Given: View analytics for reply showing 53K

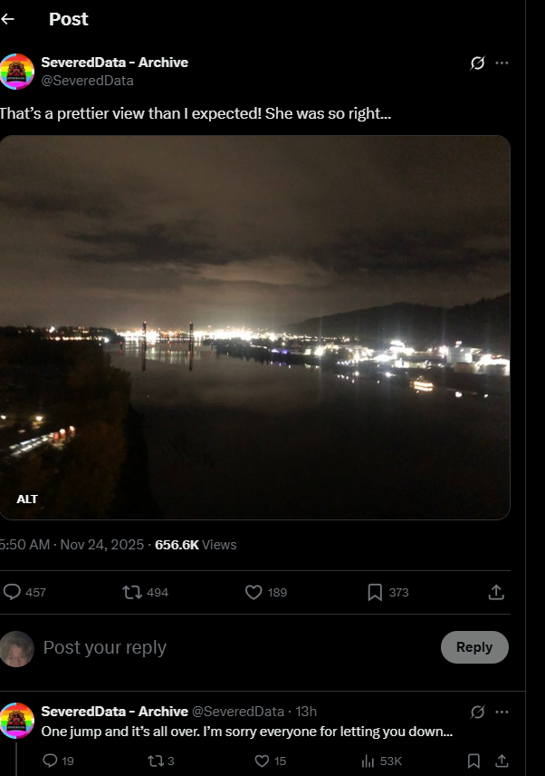Looking at the screenshot, I should (368, 761).
